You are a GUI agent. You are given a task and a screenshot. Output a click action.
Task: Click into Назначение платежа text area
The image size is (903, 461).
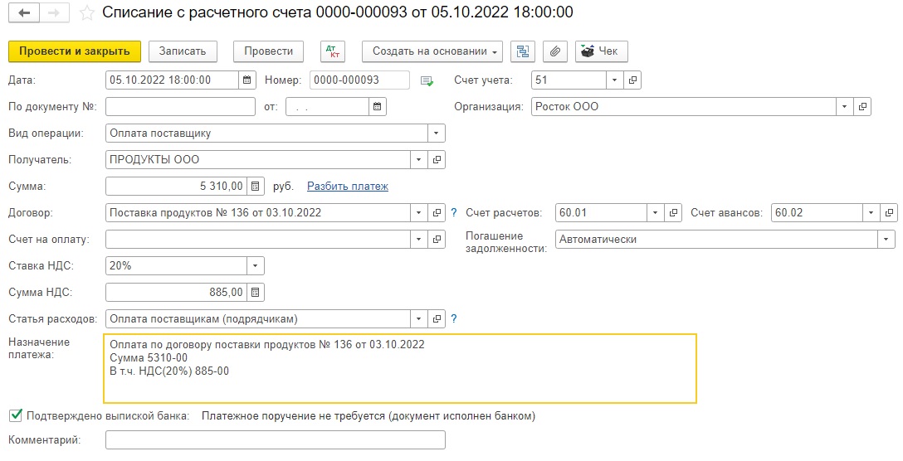400,368
